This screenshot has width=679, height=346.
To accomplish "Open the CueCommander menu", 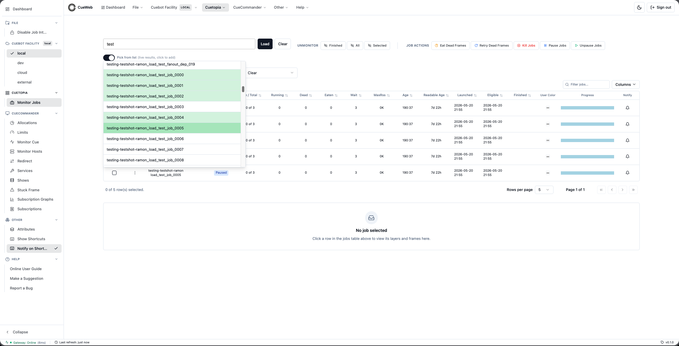I will 250,7.
